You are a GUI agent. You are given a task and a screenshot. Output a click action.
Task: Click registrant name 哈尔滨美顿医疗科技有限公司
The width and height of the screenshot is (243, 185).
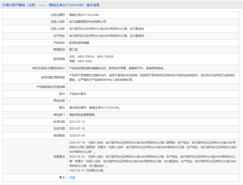coord(88,22)
